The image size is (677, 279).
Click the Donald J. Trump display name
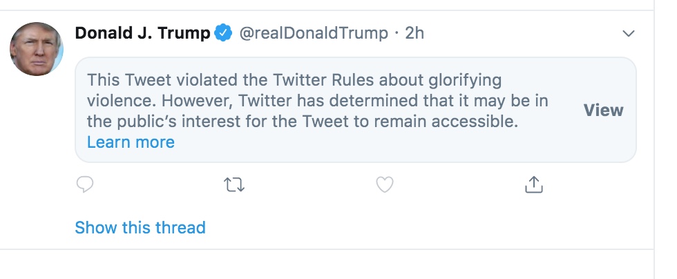pos(142,33)
